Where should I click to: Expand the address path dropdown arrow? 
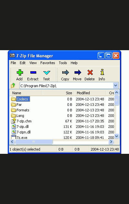click(x=116, y=85)
